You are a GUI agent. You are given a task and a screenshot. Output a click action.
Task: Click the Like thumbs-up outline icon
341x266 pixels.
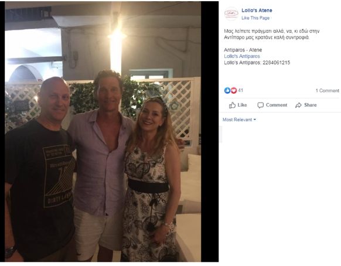[232, 105]
